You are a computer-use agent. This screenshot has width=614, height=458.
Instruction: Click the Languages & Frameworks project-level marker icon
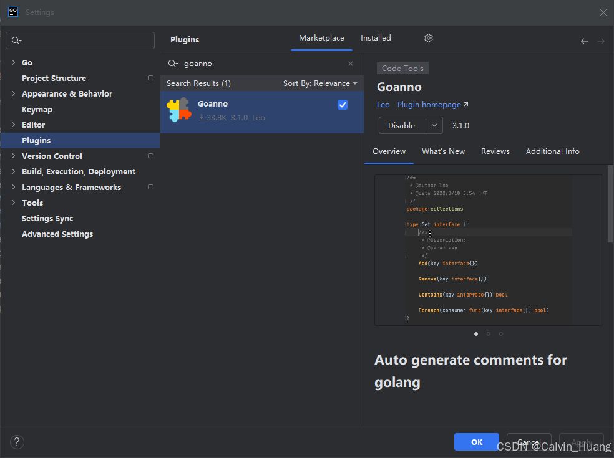(x=150, y=187)
